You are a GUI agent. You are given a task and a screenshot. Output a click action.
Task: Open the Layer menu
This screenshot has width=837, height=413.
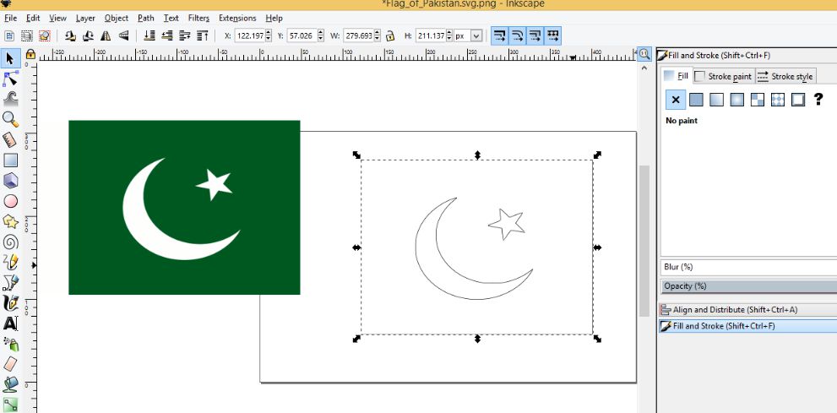(84, 18)
